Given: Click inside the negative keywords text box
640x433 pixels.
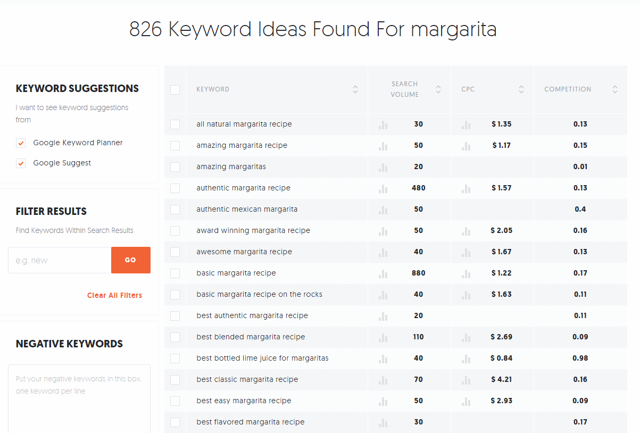Looking at the screenshot, I should coord(79,399).
